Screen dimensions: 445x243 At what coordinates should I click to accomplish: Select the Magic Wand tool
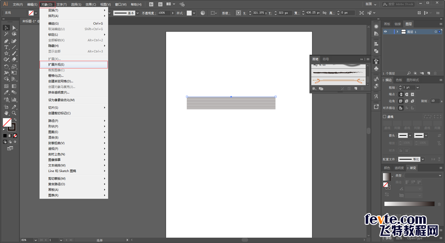6,34
